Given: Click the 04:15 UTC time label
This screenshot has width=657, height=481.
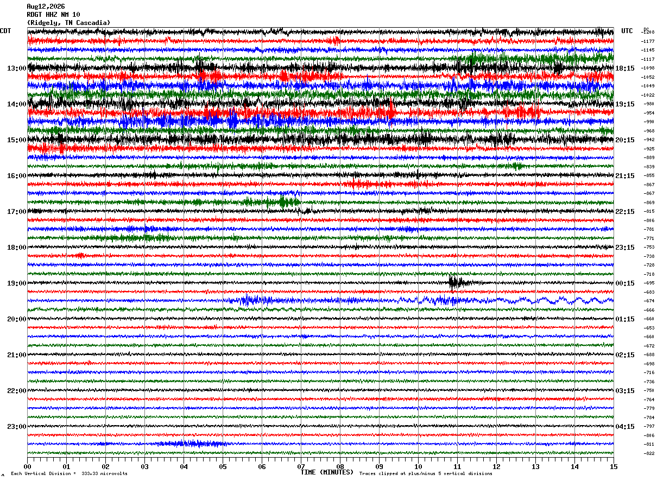Looking at the screenshot, I should 625,427.
